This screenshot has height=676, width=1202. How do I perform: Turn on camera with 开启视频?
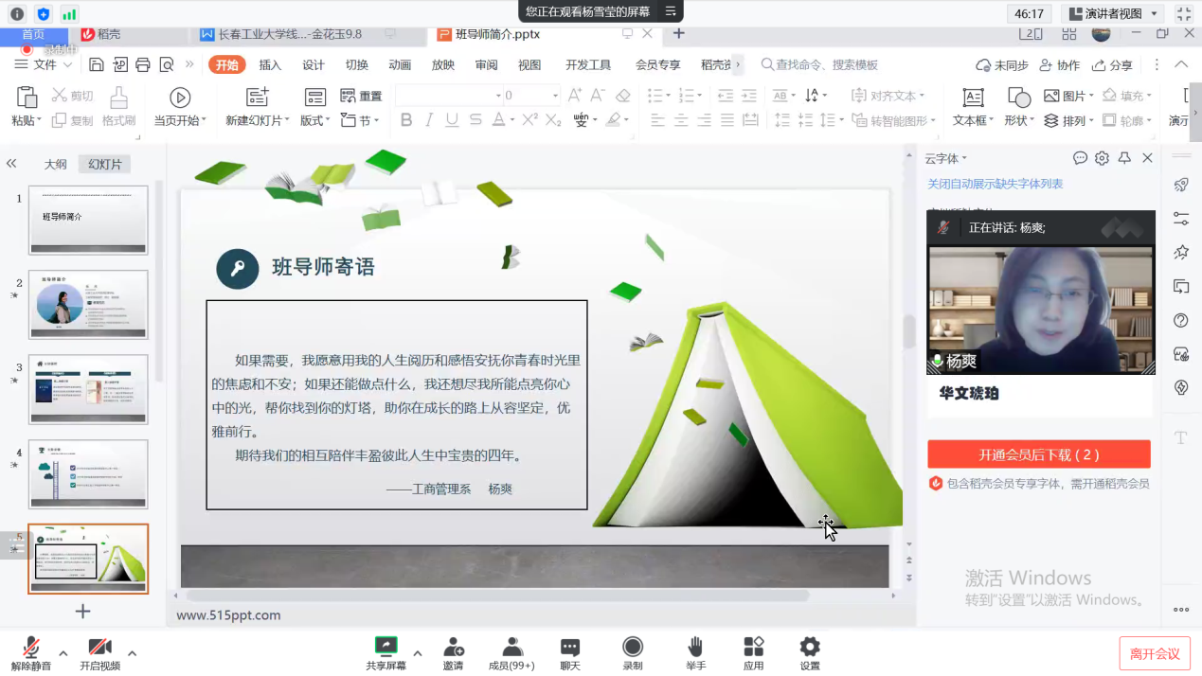coord(99,651)
